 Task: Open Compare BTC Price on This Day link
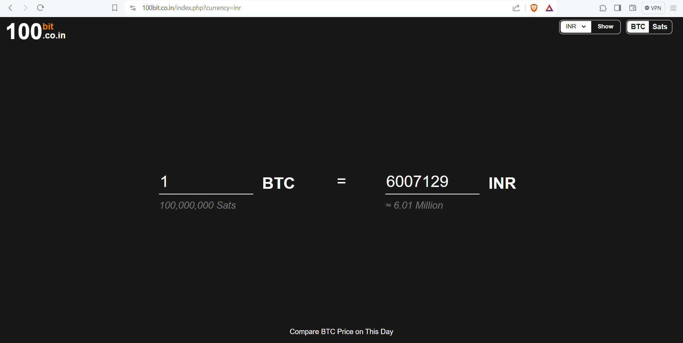341,332
